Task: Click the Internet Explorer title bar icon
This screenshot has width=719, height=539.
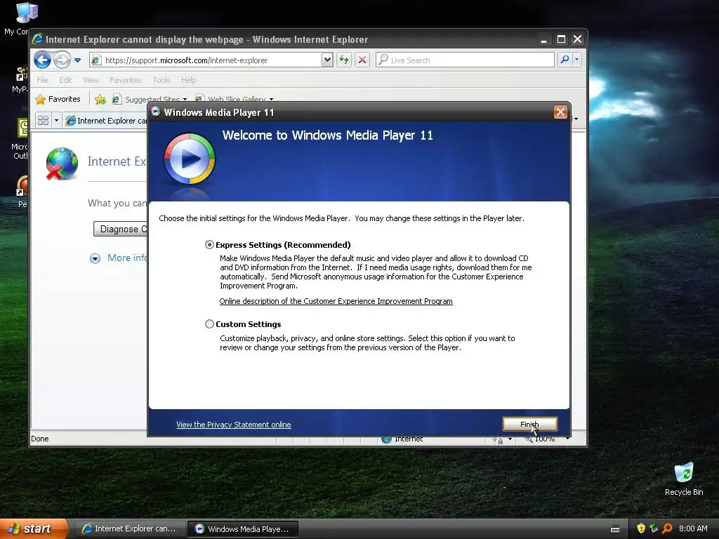Action: tap(38, 39)
